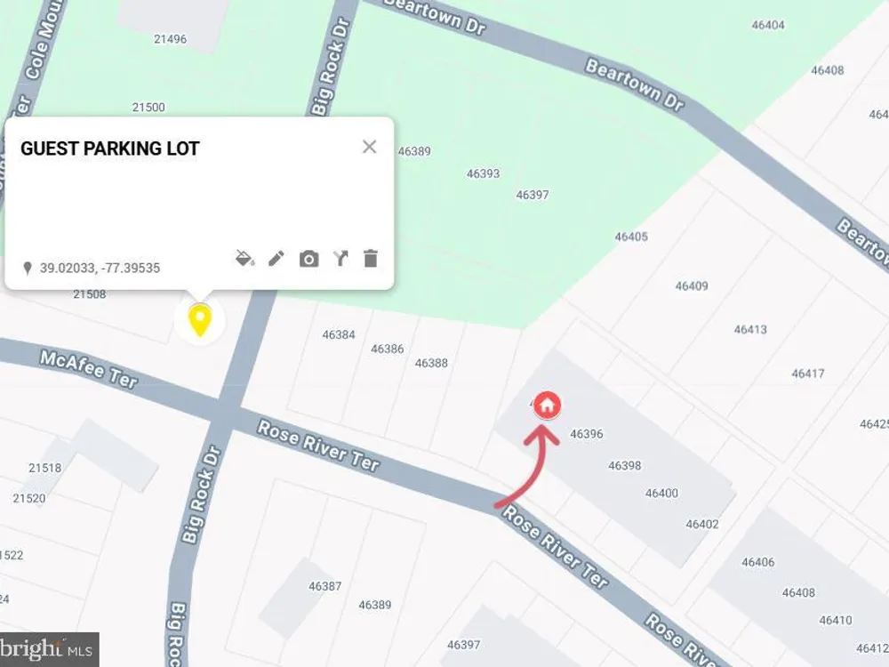This screenshot has height=667, width=889.
Task: Click the Bright MLS watermark logo
Action: click(49, 649)
